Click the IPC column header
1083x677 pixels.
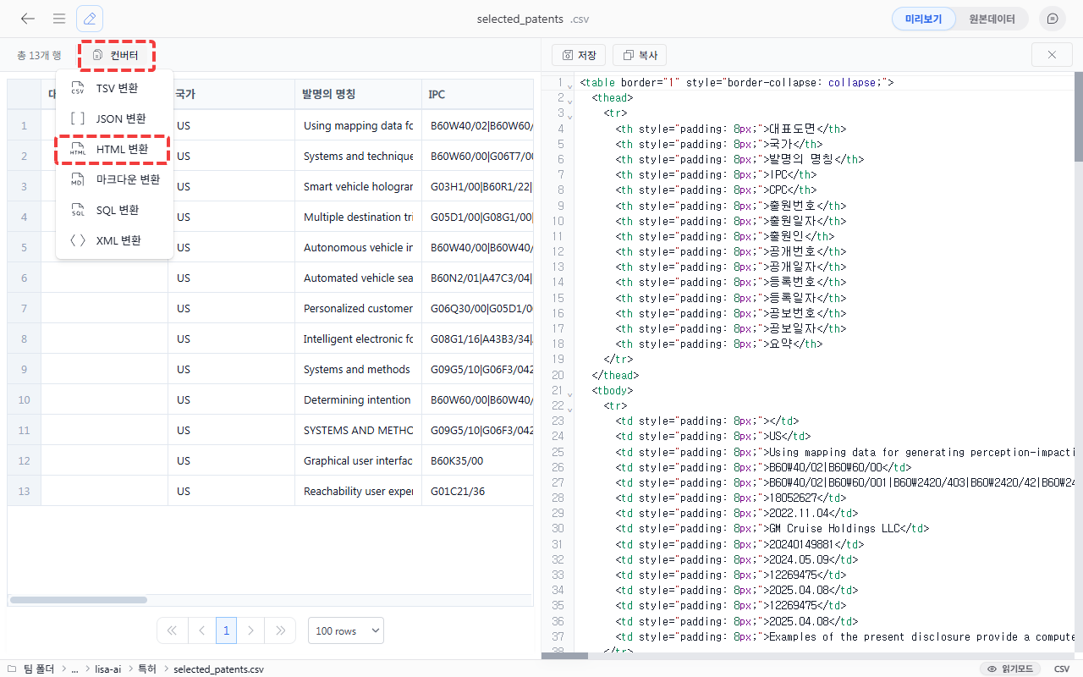[x=477, y=94]
